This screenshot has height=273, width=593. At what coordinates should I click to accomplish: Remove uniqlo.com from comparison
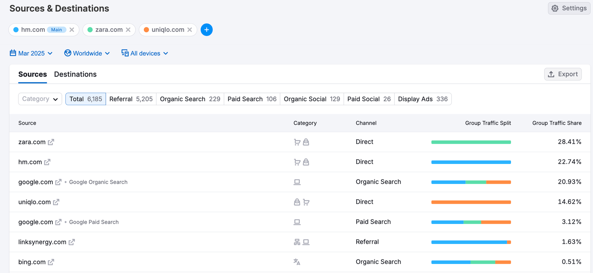(190, 30)
